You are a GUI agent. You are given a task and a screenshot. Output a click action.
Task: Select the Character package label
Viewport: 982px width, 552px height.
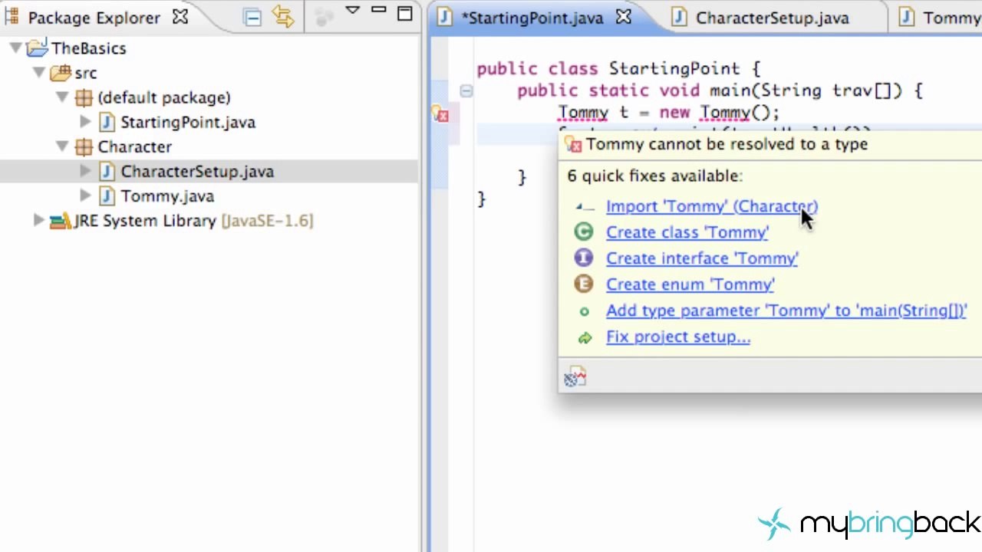point(134,147)
